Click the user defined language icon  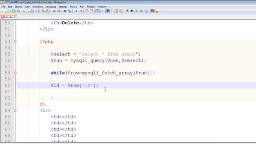(112, 11)
